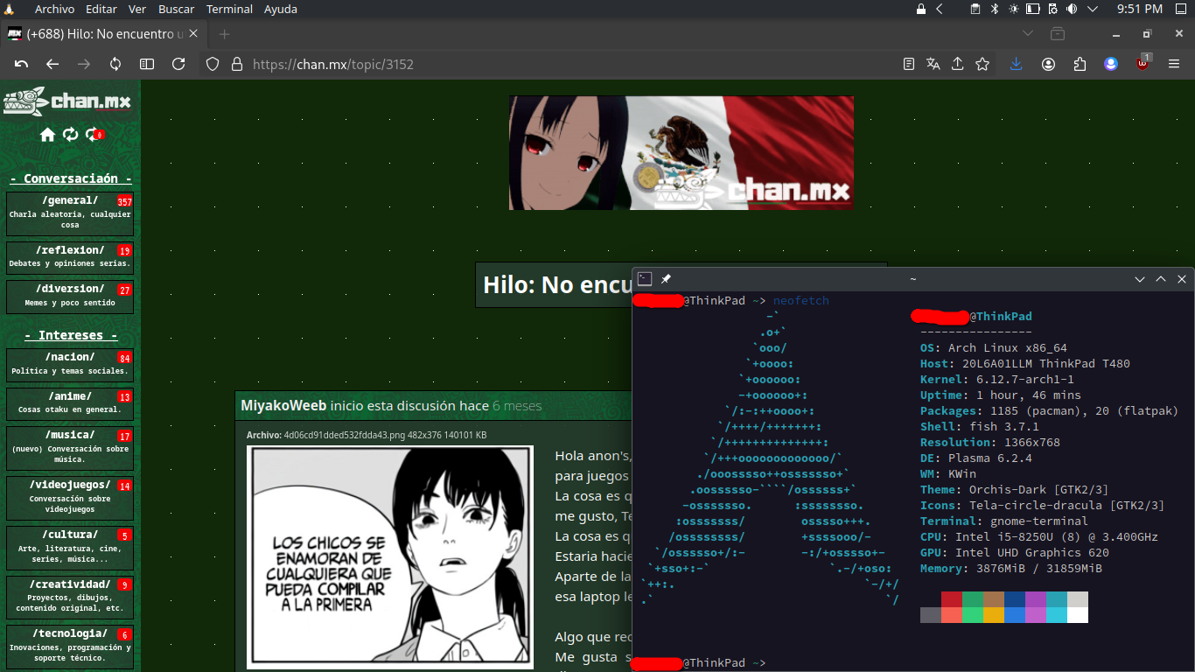This screenshot has height=672, width=1195.
Task: Click the share page icon
Action: pos(958,64)
